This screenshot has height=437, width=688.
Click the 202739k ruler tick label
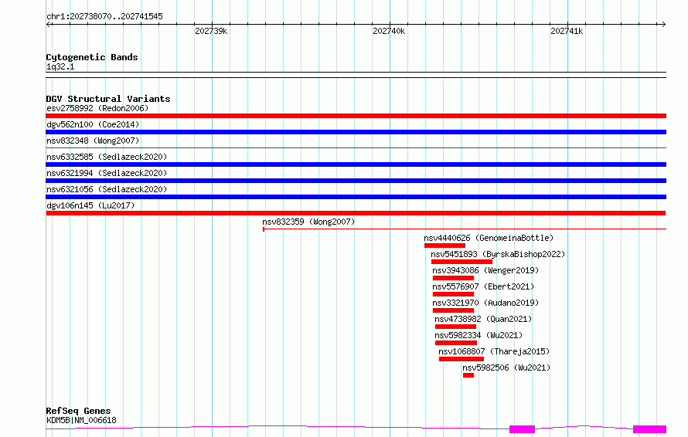point(211,31)
